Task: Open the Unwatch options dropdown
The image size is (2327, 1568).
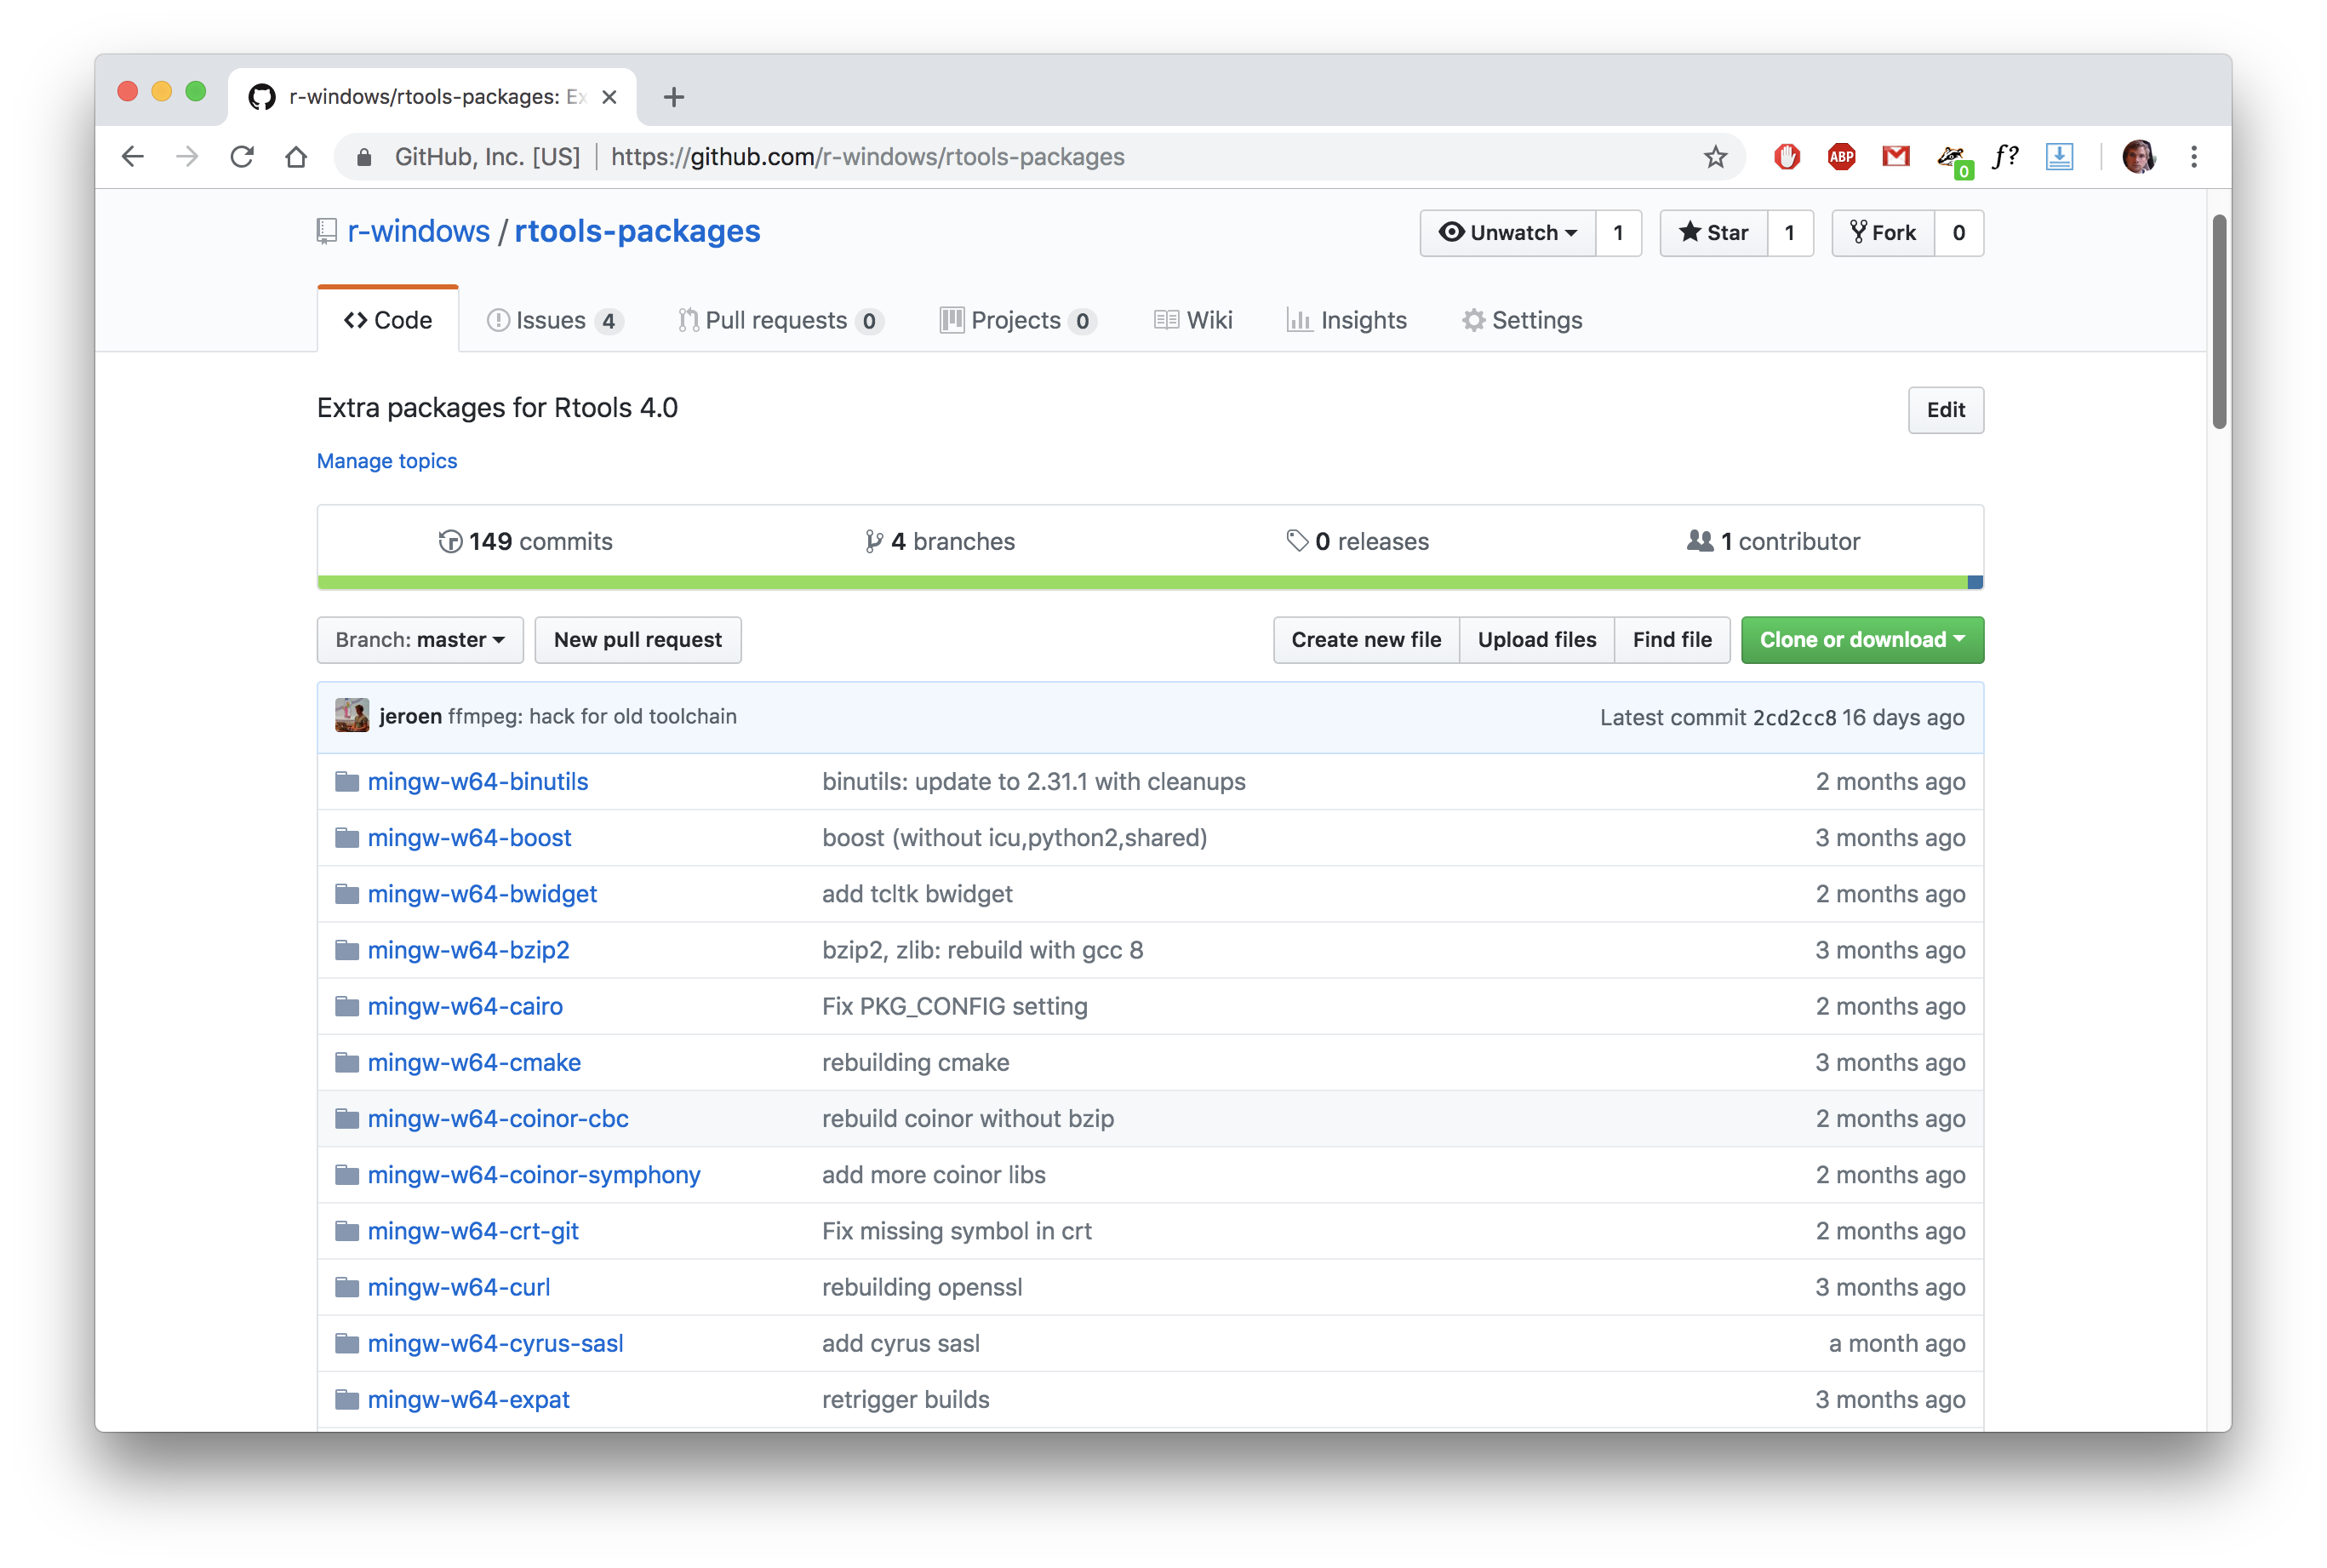Action: tap(1508, 232)
